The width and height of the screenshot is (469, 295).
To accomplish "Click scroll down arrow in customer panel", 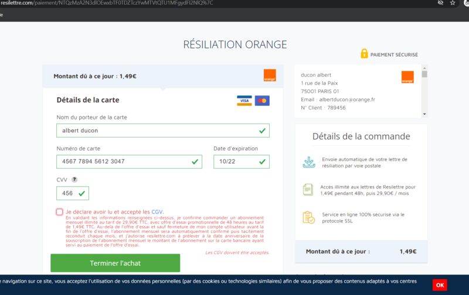I will (424, 114).
